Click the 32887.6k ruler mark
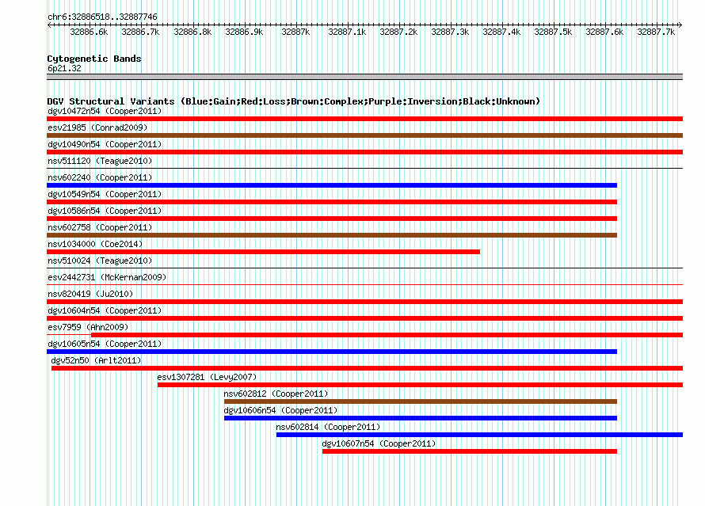Image resolution: width=705 pixels, height=506 pixels. tap(604, 32)
